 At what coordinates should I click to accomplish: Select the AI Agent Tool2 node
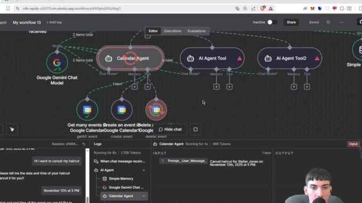290,58
